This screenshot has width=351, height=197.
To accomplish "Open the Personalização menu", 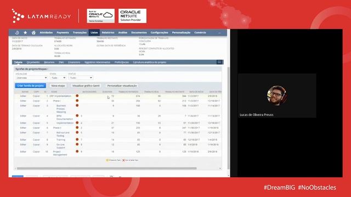I will coord(181,33).
